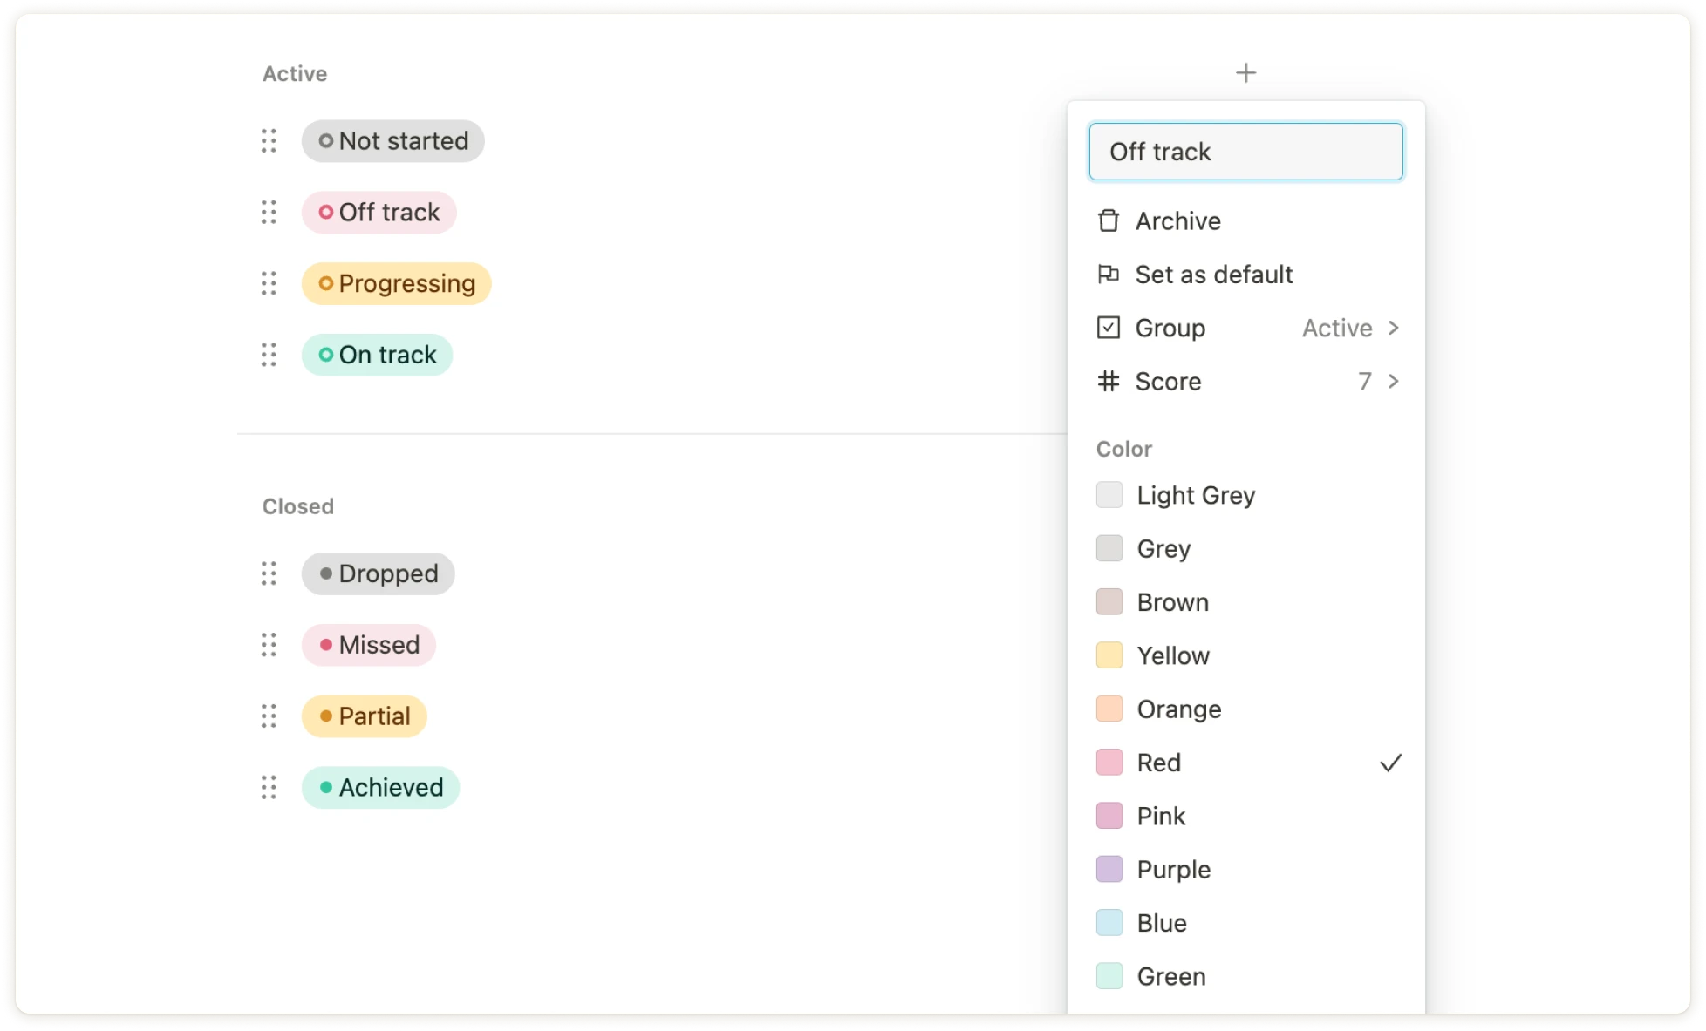1706x1031 pixels.
Task: Select Archive menu entry
Action: click(x=1177, y=221)
